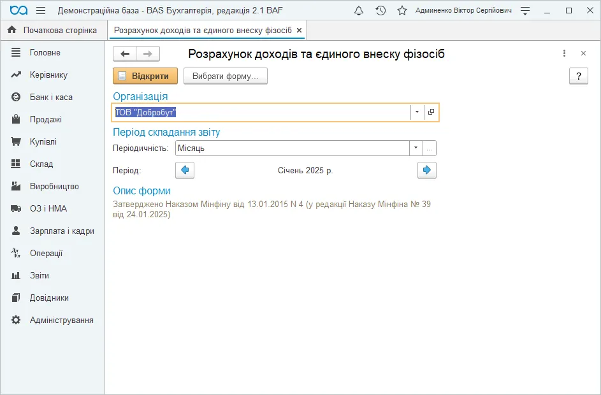This screenshot has width=601, height=395.
Task: Click Купівлі cart icon
Action: [x=16, y=141]
